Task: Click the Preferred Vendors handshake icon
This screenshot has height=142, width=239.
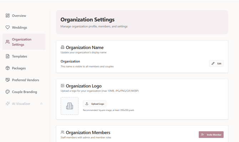Action: coord(7,80)
